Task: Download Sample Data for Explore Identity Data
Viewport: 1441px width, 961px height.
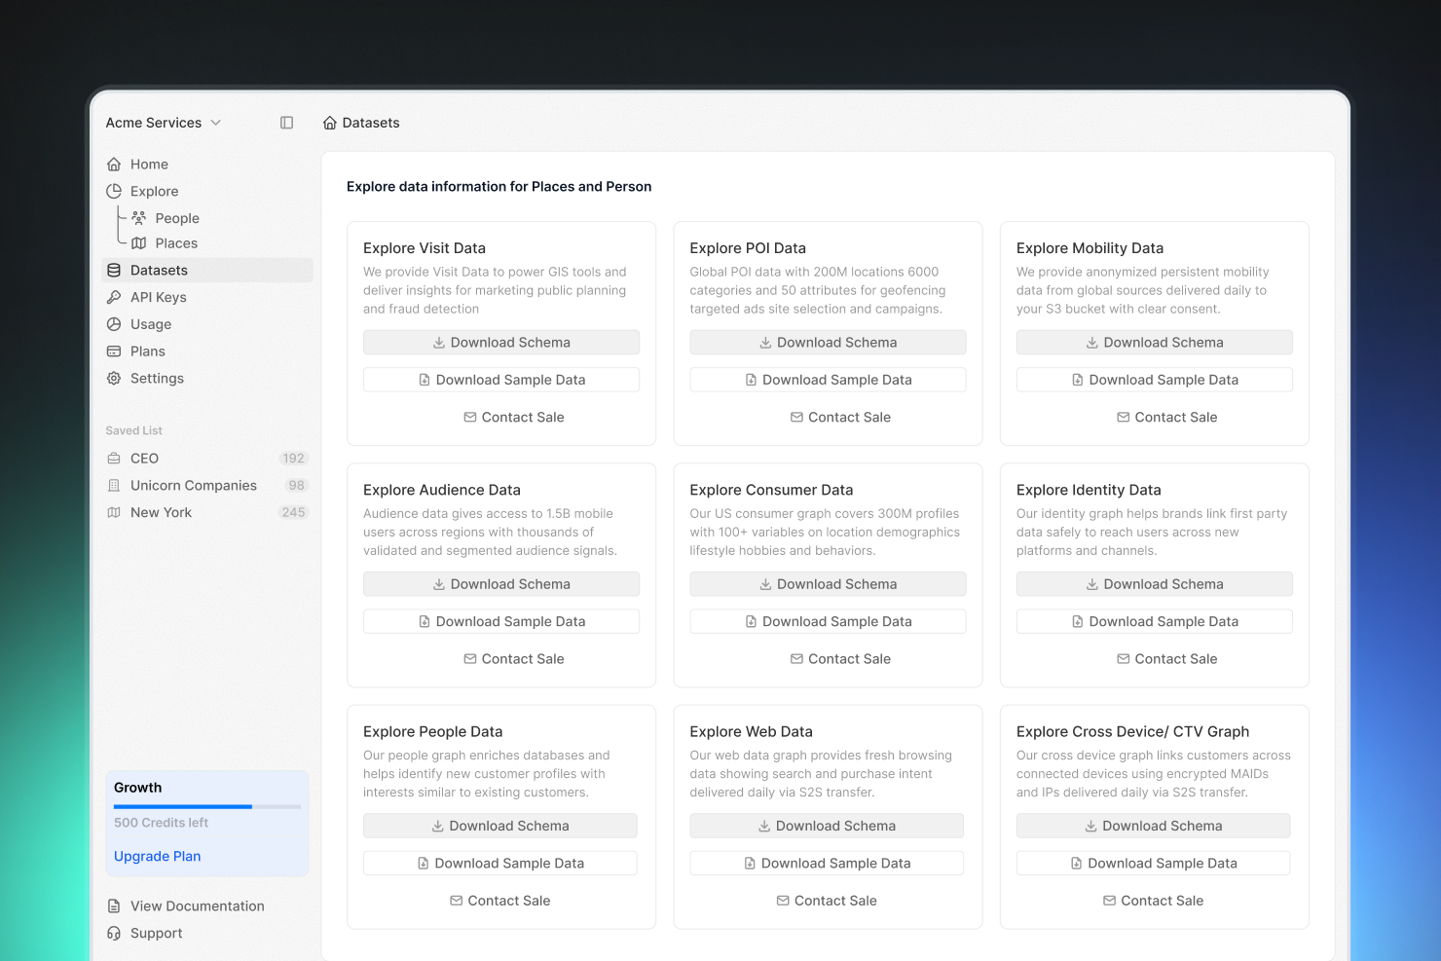Action: pyautogui.click(x=1155, y=621)
